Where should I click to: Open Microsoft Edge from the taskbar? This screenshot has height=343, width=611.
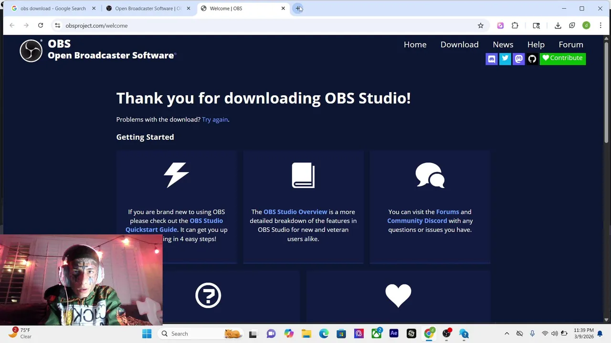[x=324, y=333]
